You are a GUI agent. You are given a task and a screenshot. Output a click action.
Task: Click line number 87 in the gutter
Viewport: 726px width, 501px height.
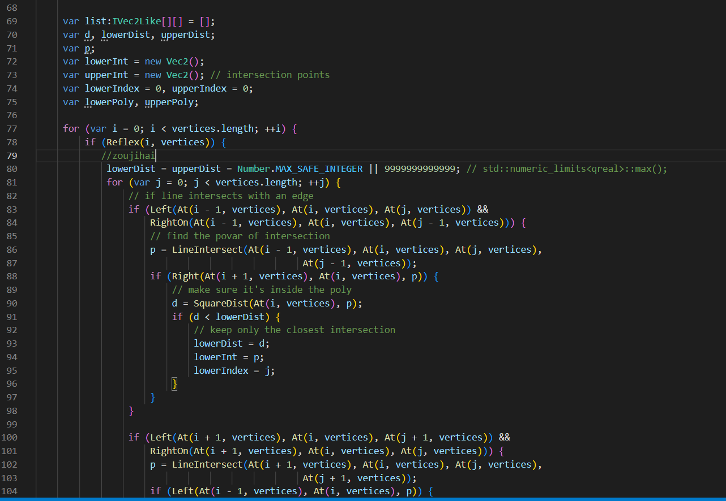coord(12,264)
